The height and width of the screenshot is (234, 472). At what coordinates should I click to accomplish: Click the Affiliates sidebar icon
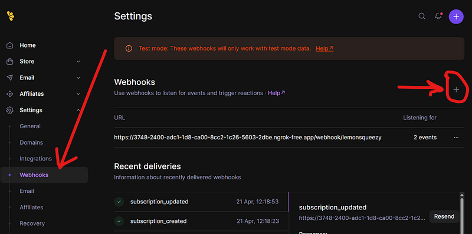point(10,94)
